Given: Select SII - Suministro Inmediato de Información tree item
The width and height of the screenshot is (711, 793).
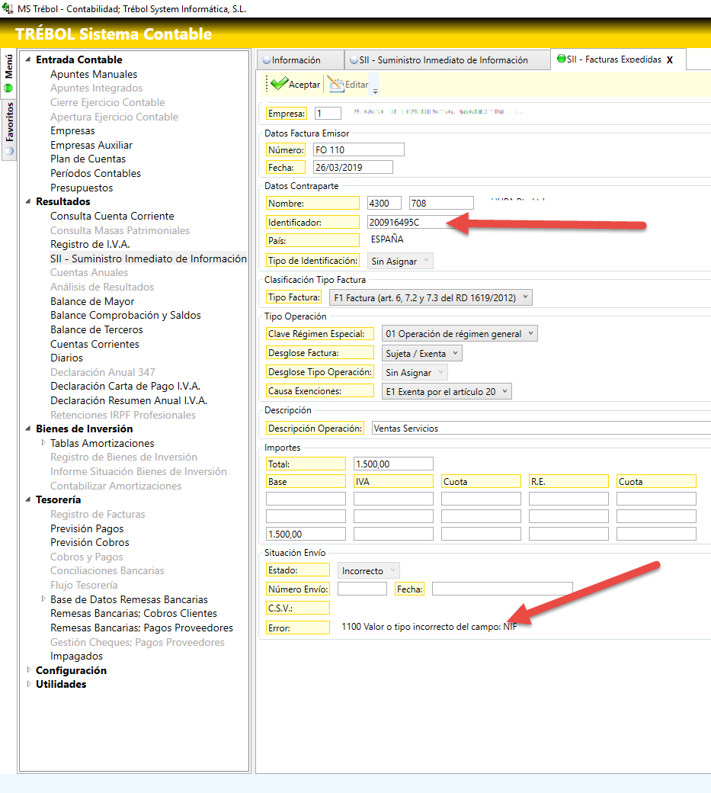Looking at the screenshot, I should point(148,258).
